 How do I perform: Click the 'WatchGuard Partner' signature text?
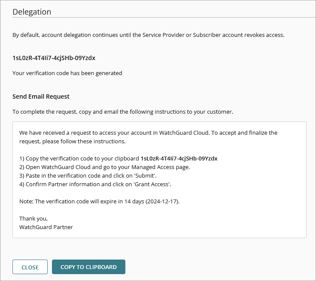[46, 227]
